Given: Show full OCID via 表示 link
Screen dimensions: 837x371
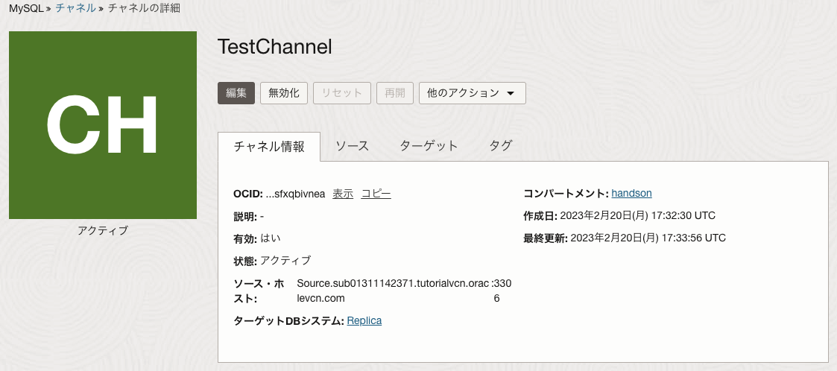Looking at the screenshot, I should [343, 194].
